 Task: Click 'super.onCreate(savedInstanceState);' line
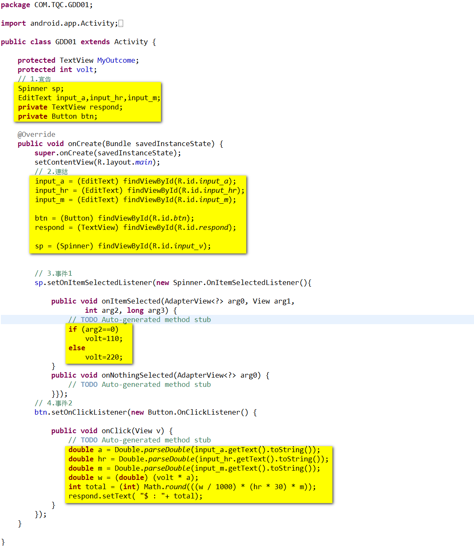tap(108, 153)
